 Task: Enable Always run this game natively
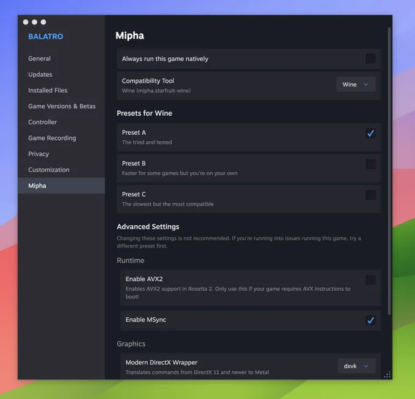pyautogui.click(x=370, y=58)
